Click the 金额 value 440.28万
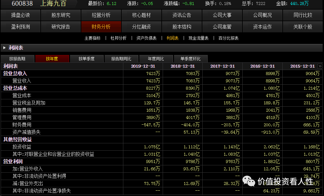 (x=299, y=4)
